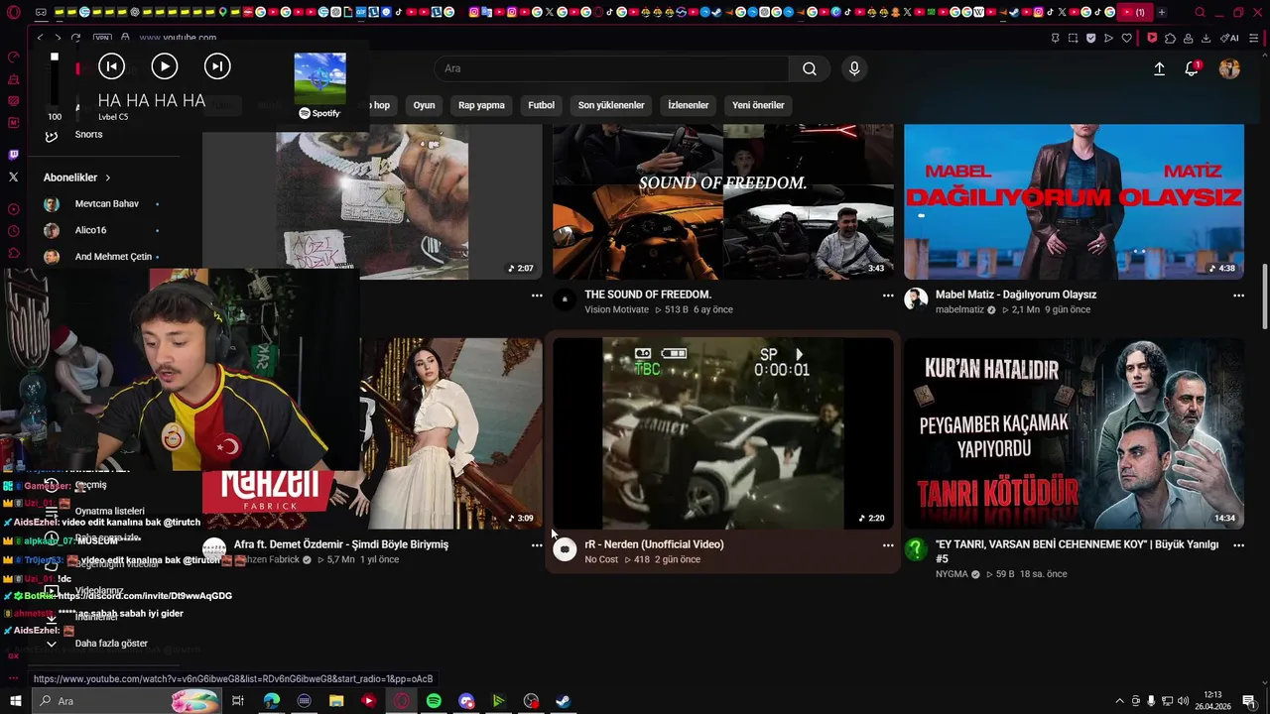Expand the Abonelikler section chevron
Viewport: 1270px width, 714px height.
(x=107, y=178)
